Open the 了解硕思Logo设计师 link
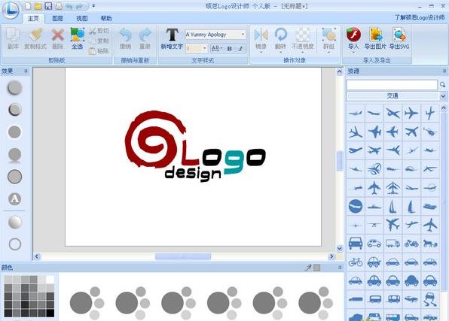This screenshot has width=449, height=321. (x=420, y=18)
